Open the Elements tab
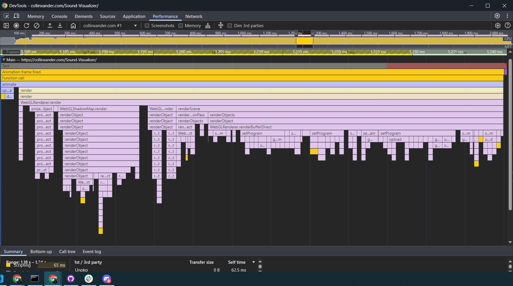Screen dimensions: 513x286 84,16
